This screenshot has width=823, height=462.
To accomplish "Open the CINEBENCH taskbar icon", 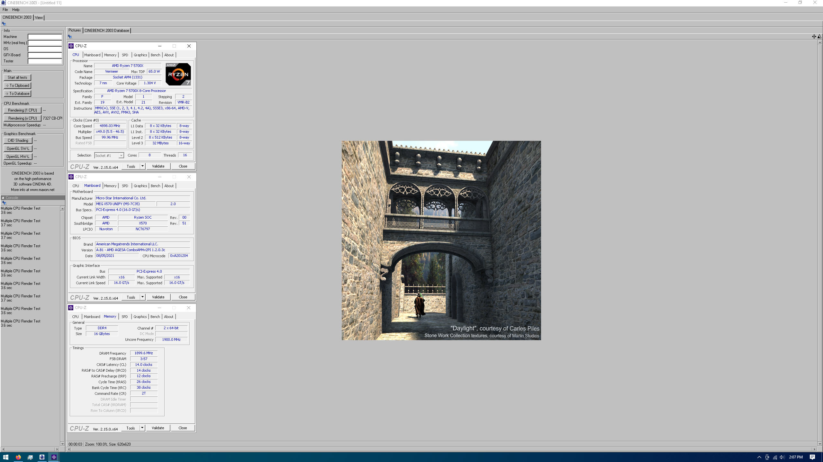I will [42, 457].
